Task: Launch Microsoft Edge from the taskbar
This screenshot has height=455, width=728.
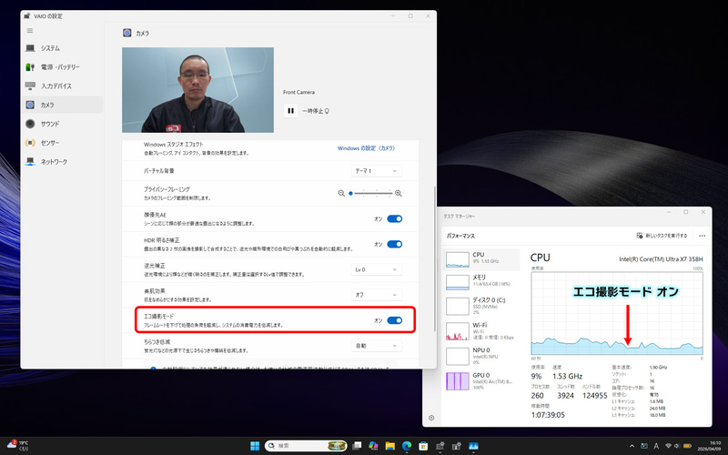Action: [x=407, y=446]
